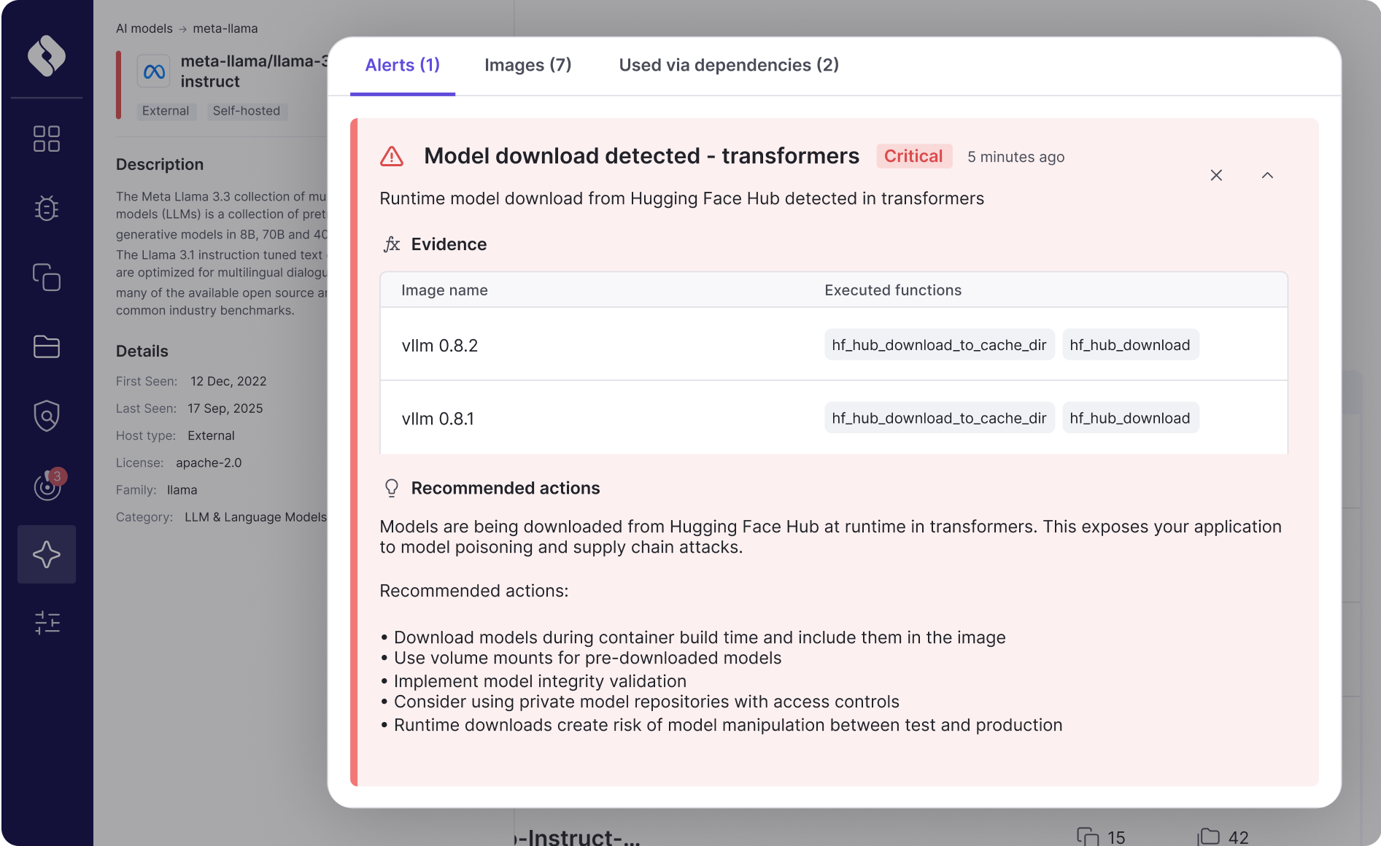Click hf_hub_download_to_cache_dir chip for vllm 0.8.1
Image resolution: width=1381 pixels, height=846 pixels.
[x=940, y=418]
